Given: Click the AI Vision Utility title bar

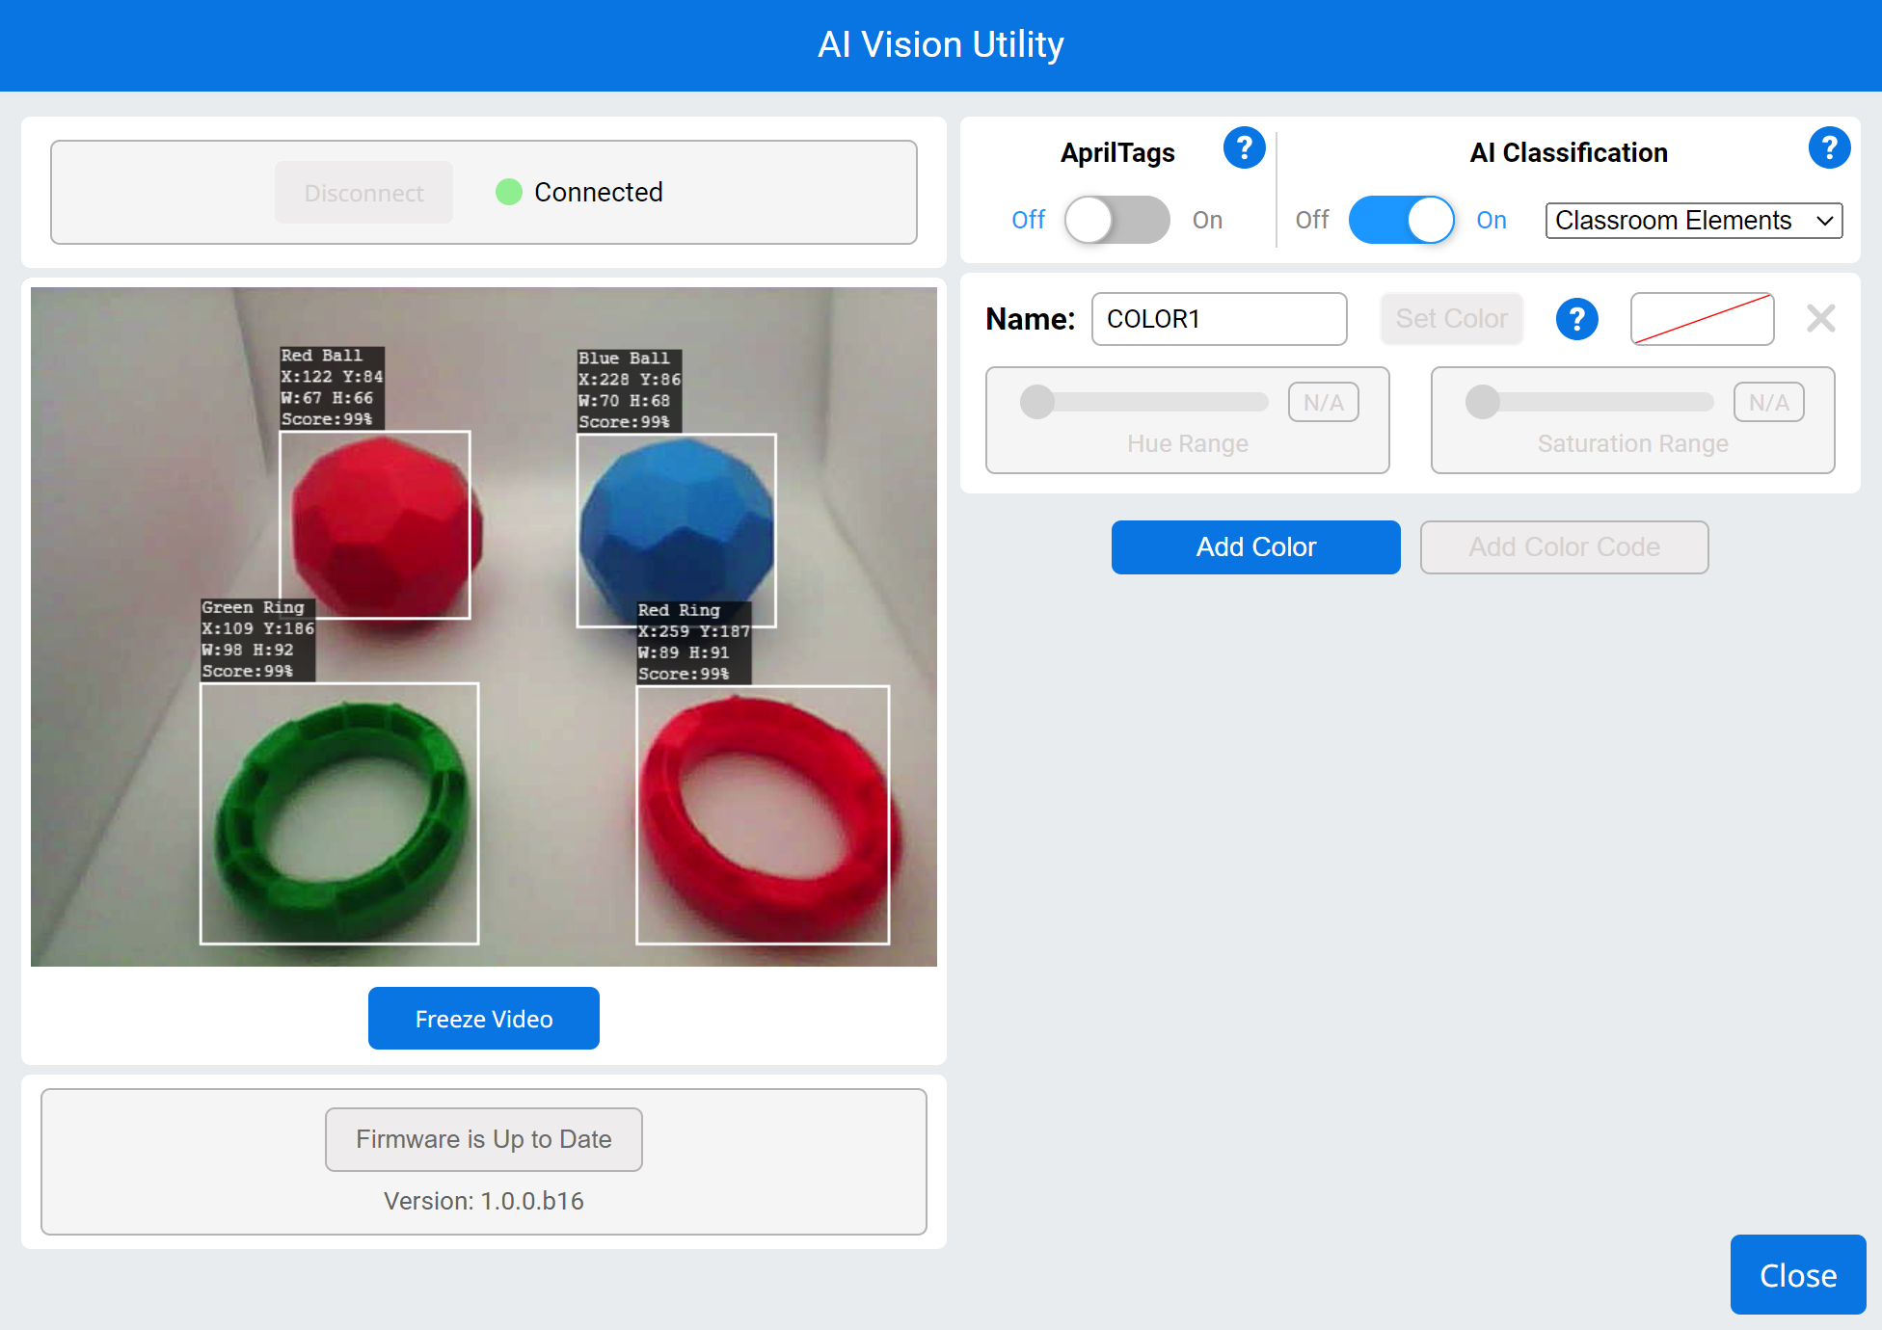Looking at the screenshot, I should coord(941,44).
